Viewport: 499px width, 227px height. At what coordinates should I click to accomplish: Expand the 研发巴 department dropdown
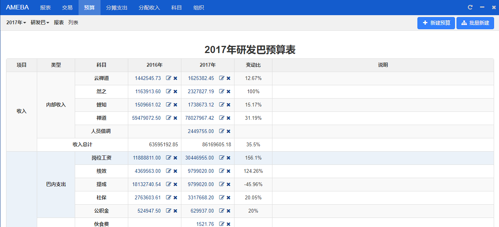tap(40, 23)
